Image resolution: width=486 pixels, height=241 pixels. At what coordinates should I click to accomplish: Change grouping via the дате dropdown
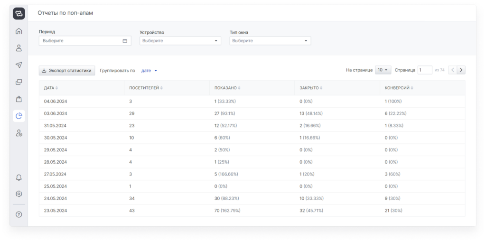pos(149,71)
